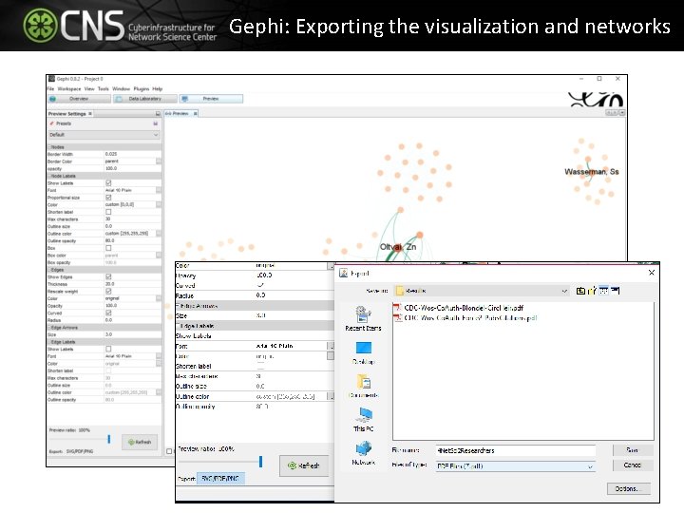Open the File menu
The height and width of the screenshot is (513, 684).
(x=50, y=89)
